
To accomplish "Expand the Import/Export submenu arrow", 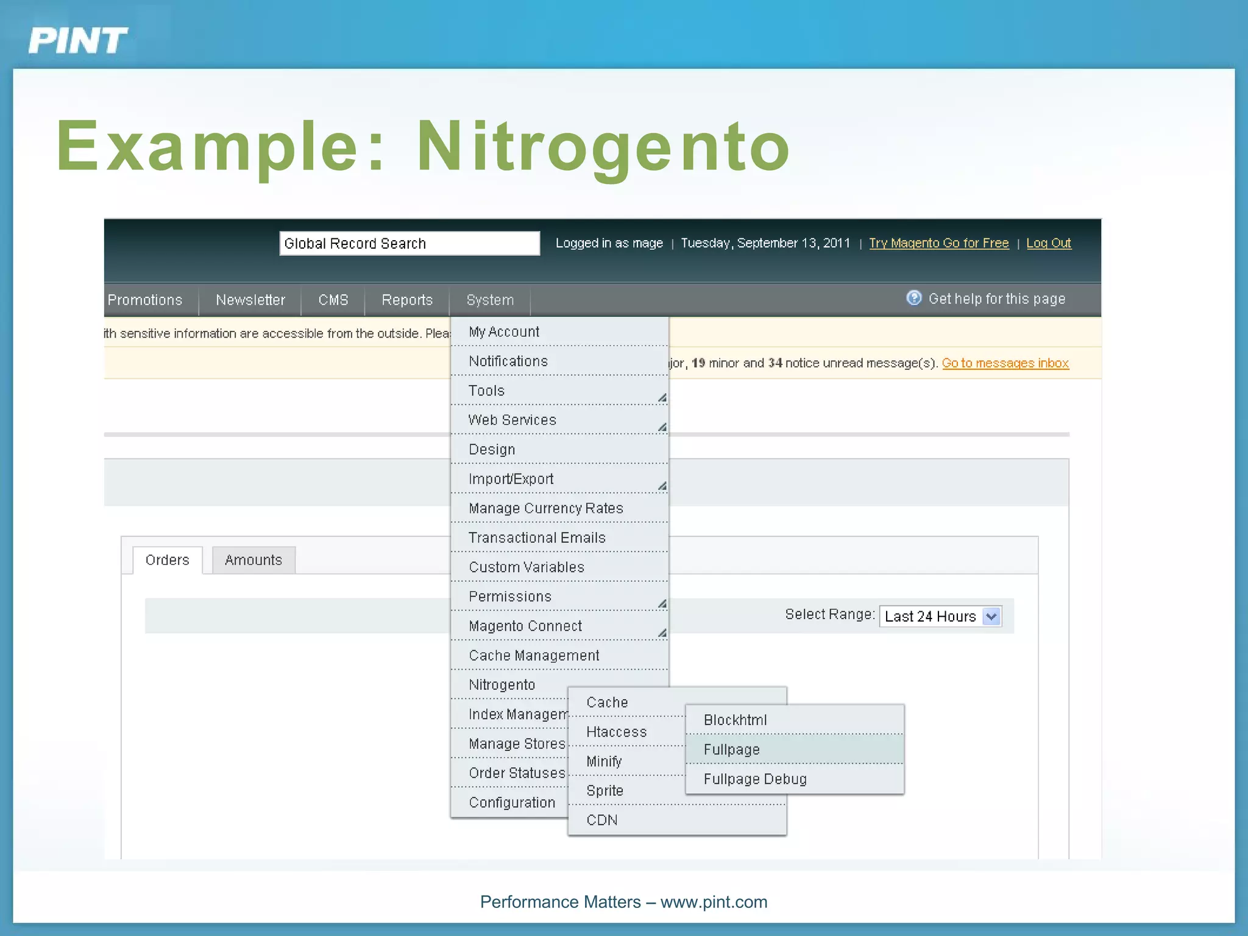I will [x=662, y=486].
